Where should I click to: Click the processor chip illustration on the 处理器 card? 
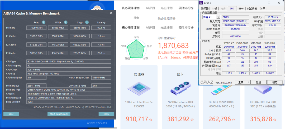[x=139, y=89]
